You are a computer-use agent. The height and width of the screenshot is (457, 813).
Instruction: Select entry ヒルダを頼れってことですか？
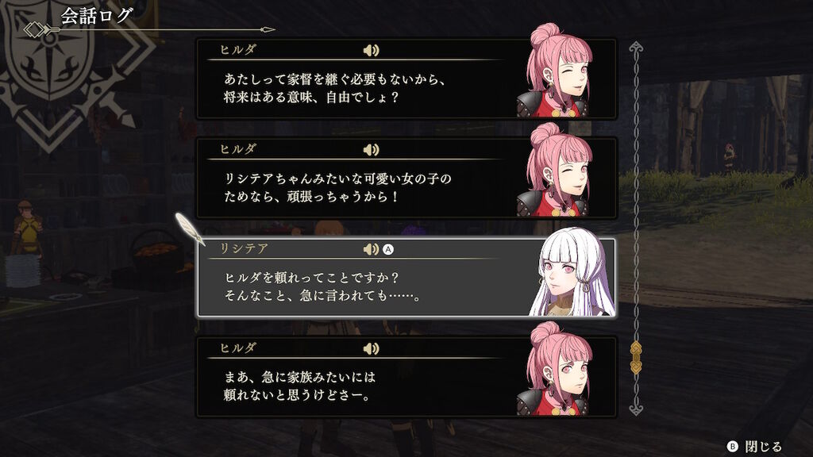[x=406, y=278]
